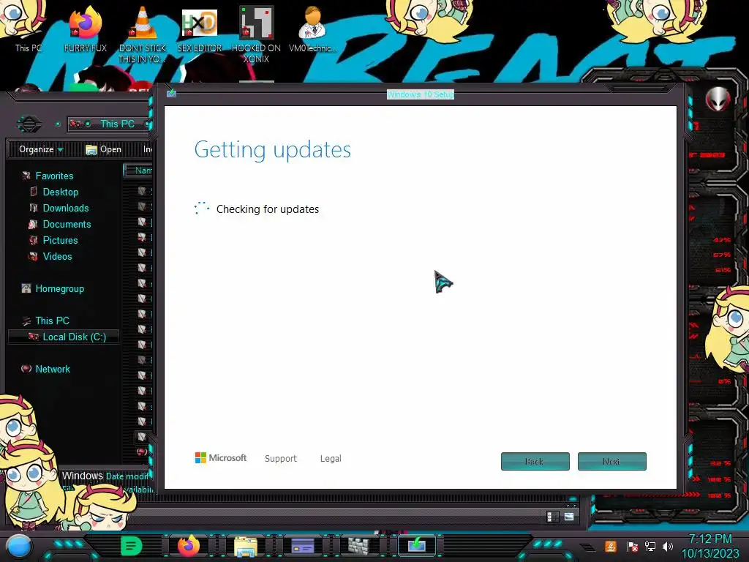Screen dimensions: 749x562
Task: Click the Next button in Setup
Action: 612,461
